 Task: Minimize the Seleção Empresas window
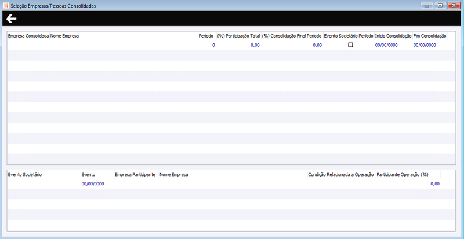click(x=427, y=6)
